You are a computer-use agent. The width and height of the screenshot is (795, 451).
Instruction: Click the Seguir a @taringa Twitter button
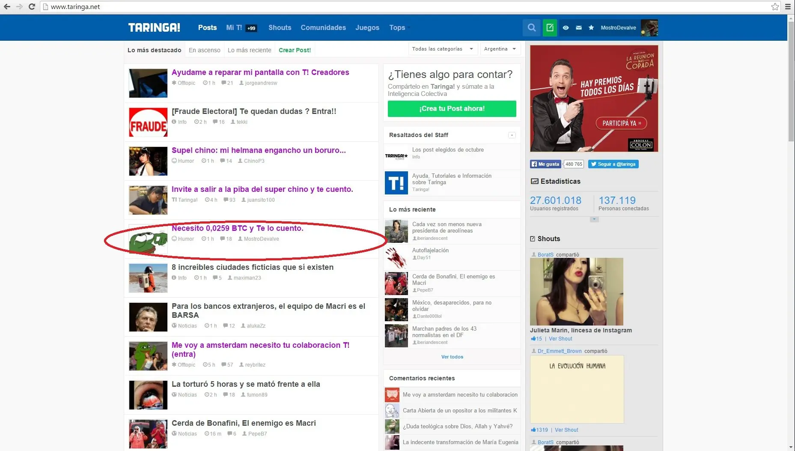click(613, 164)
